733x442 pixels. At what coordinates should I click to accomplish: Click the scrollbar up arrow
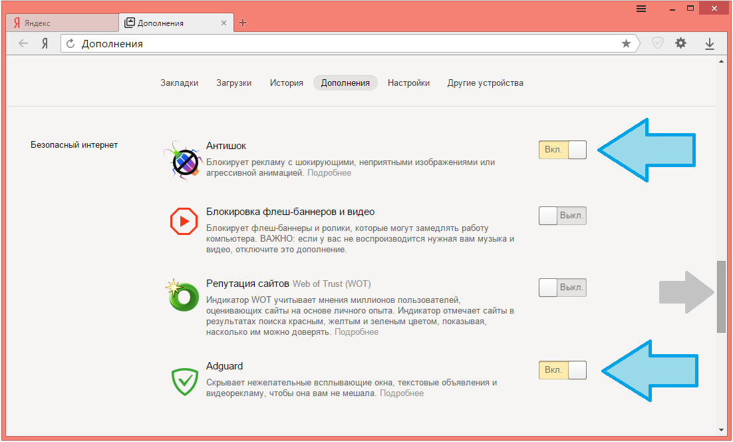(x=721, y=61)
